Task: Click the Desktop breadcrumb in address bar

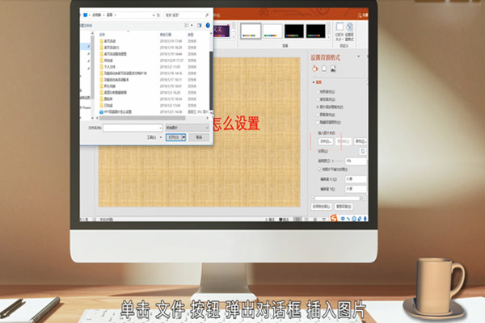Action: click(x=110, y=15)
